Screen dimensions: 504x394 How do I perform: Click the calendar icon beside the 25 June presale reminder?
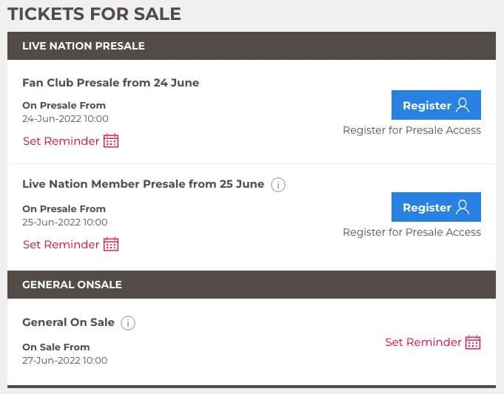(111, 244)
